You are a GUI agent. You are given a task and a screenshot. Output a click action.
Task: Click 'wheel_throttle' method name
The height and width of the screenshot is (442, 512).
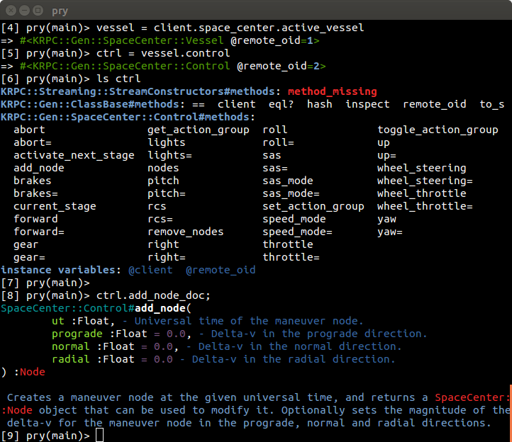[x=422, y=193]
